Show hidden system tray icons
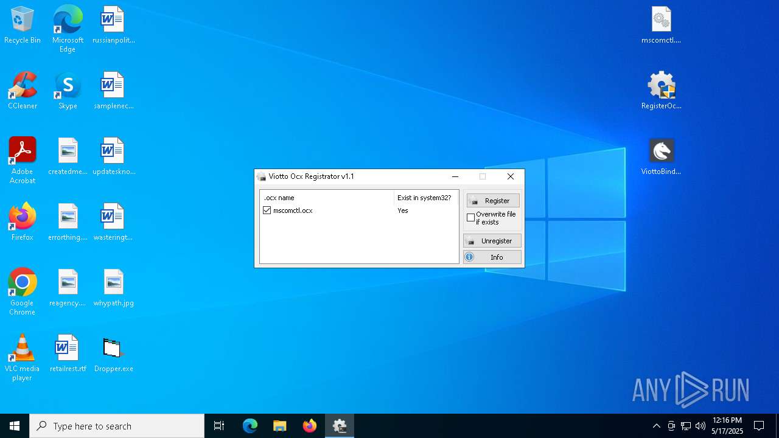The image size is (779, 438). 656,426
